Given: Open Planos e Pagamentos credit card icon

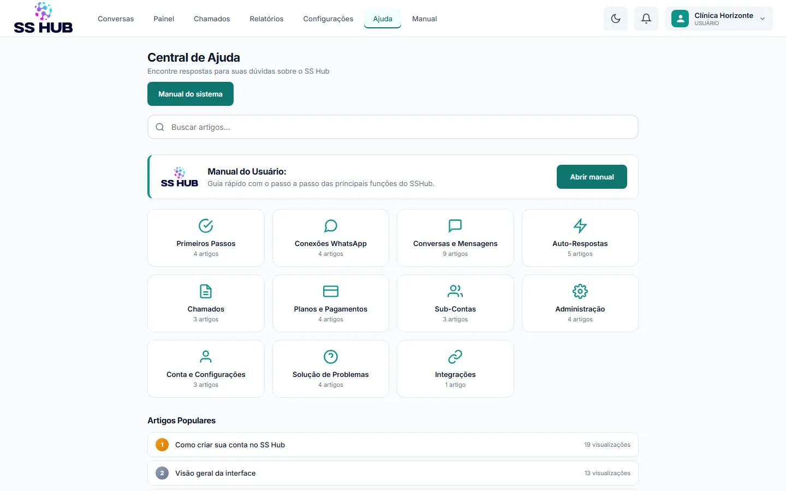Looking at the screenshot, I should (331, 291).
